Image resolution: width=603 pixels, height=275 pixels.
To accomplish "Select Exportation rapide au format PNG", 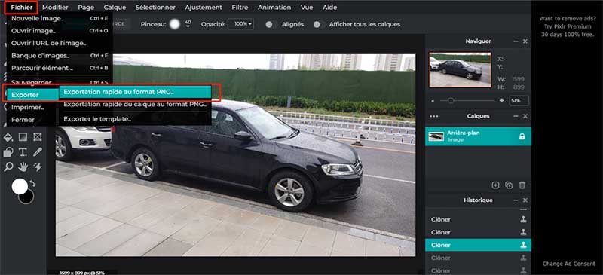I will click(135, 92).
